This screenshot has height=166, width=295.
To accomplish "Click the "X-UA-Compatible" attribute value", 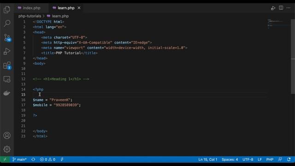I will click(x=94, y=42).
